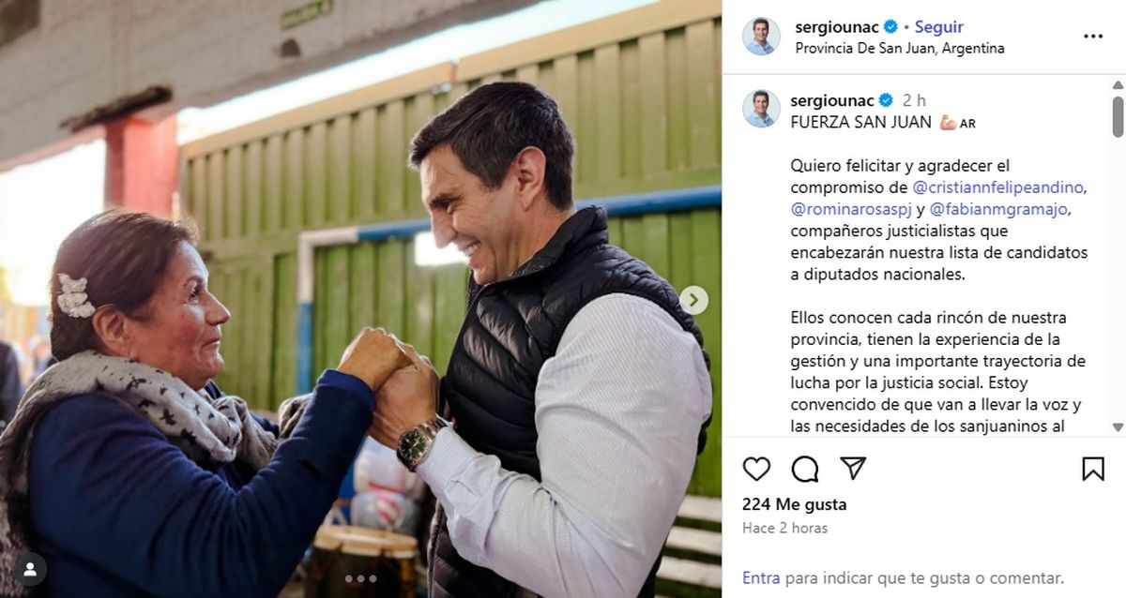Image resolution: width=1126 pixels, height=598 pixels.
Task: Open comments with the speech bubble icon
Action: [x=804, y=469]
